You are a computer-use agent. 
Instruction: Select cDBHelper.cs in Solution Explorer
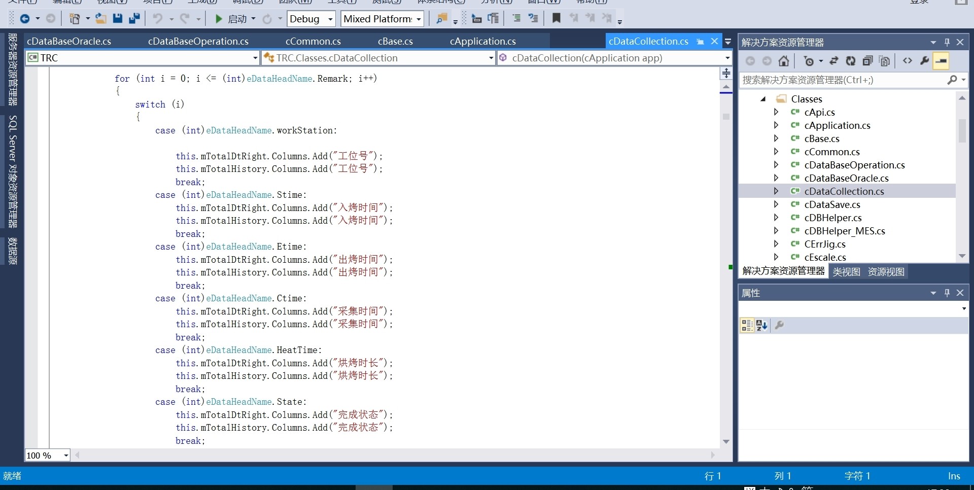[x=833, y=218]
